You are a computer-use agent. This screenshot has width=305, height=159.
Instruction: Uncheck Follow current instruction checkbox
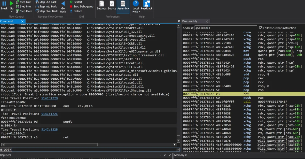[261, 28]
